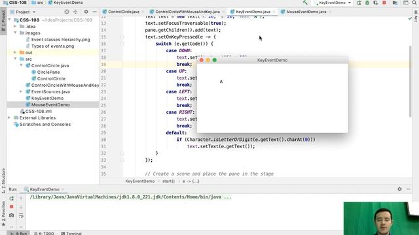Hide the Project panel with minus icon
This screenshot has width=419, height=235.
[94, 12]
